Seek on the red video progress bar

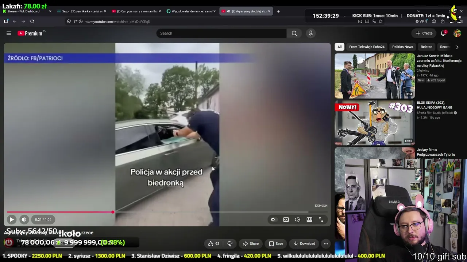pyautogui.click(x=167, y=212)
